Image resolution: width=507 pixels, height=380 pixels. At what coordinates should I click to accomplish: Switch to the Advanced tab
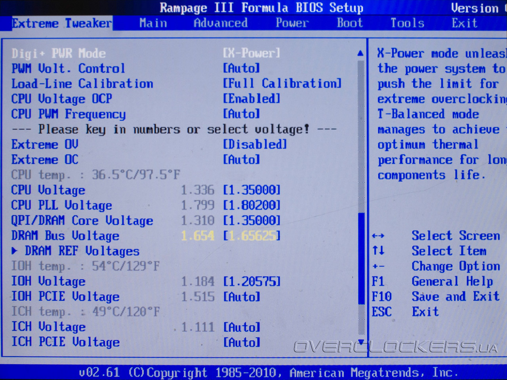point(221,23)
